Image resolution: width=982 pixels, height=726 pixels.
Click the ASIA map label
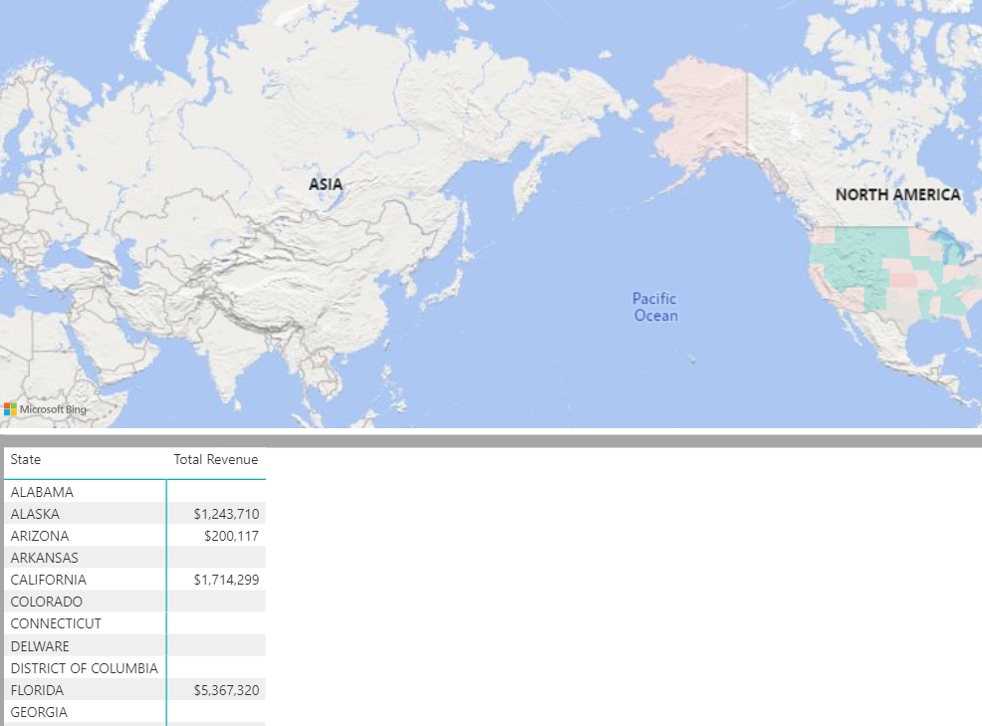326,184
